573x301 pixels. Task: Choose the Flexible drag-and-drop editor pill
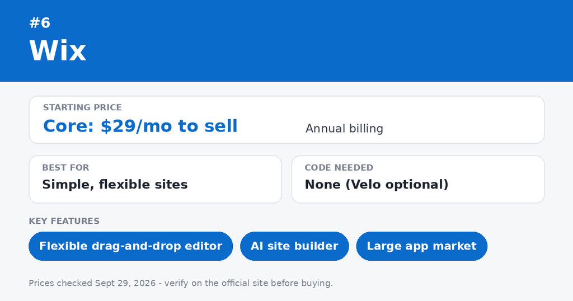click(x=131, y=246)
